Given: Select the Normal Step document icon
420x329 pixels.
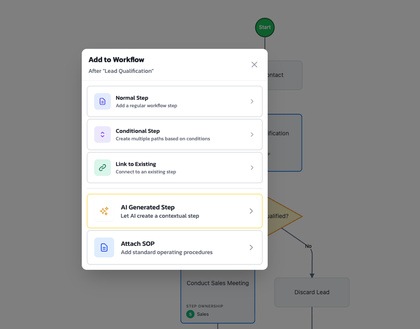Looking at the screenshot, I should [103, 101].
